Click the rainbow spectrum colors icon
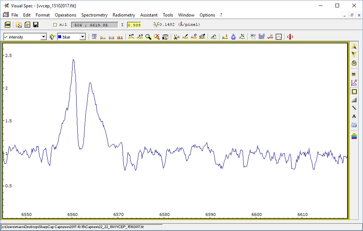This screenshot has height=231, width=363. click(x=354, y=137)
